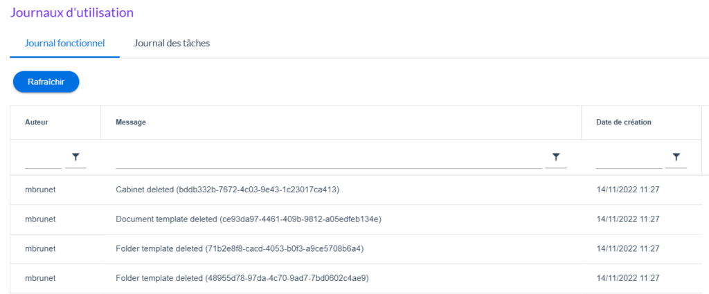
Task: Click the Message column header
Action: coord(130,122)
